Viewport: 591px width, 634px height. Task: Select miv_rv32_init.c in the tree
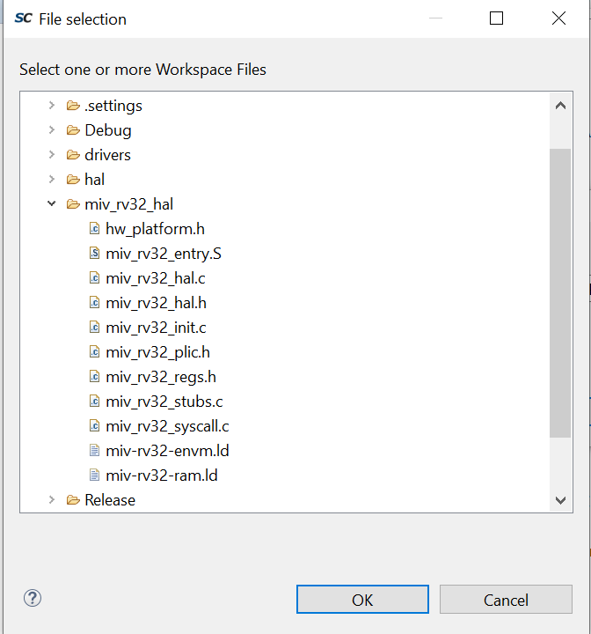coord(156,328)
